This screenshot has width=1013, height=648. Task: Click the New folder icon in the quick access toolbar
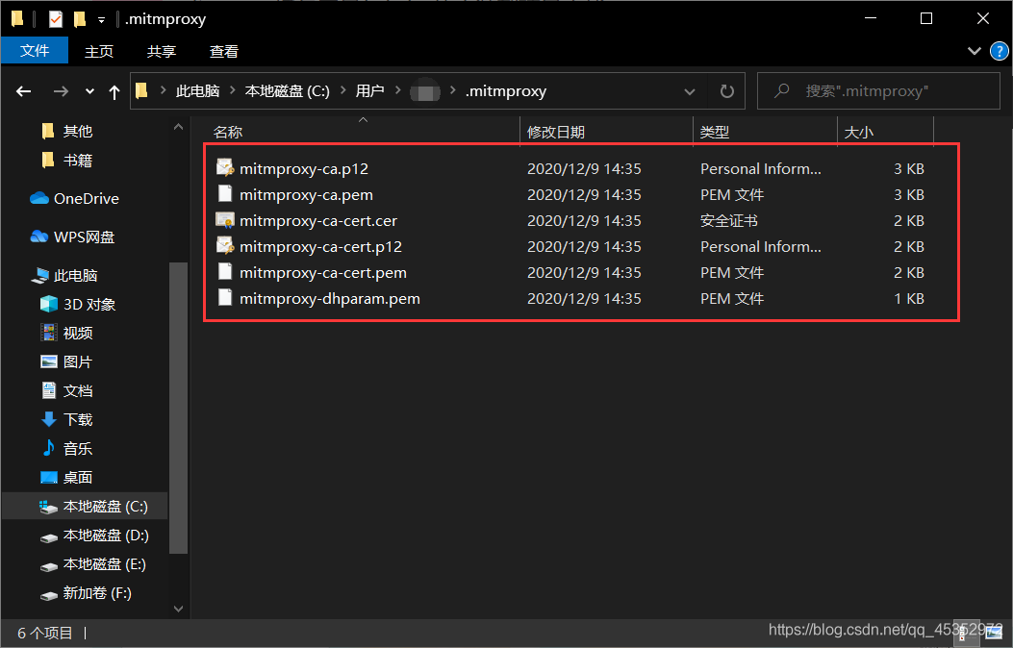tap(80, 19)
